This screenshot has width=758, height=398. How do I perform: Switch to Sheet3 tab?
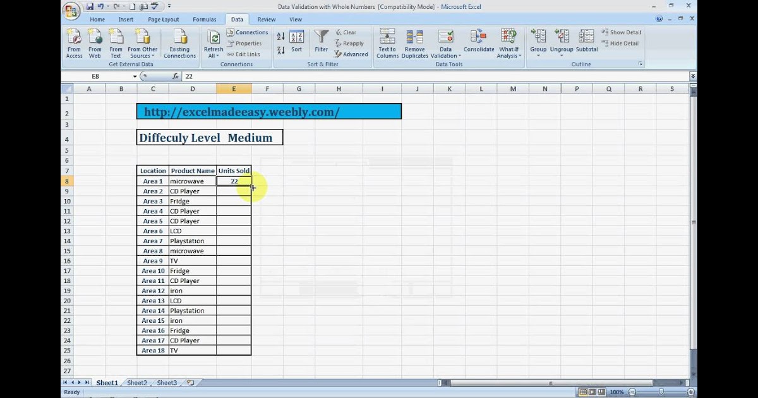pyautogui.click(x=167, y=383)
